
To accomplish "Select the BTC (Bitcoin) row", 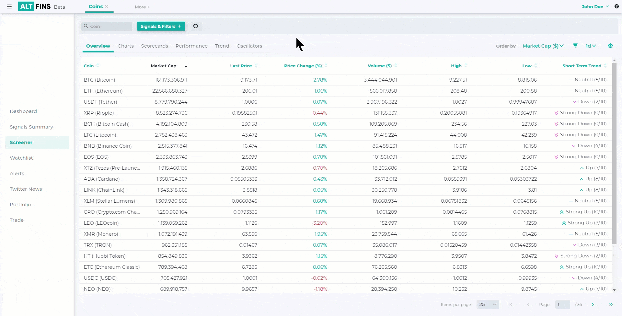I will click(x=345, y=80).
